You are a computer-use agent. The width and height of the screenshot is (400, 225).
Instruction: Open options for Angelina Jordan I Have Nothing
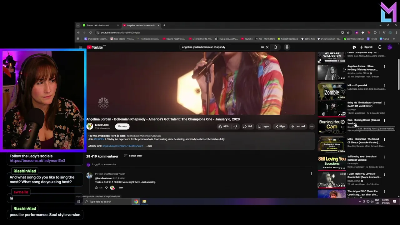(384, 67)
